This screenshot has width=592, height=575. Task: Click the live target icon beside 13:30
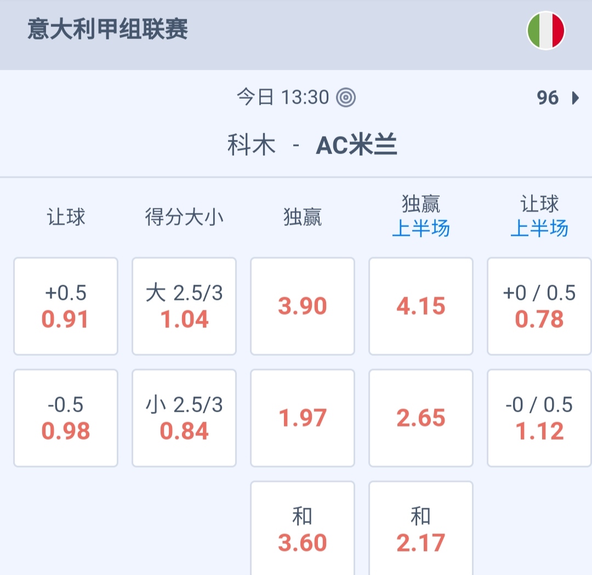[346, 98]
